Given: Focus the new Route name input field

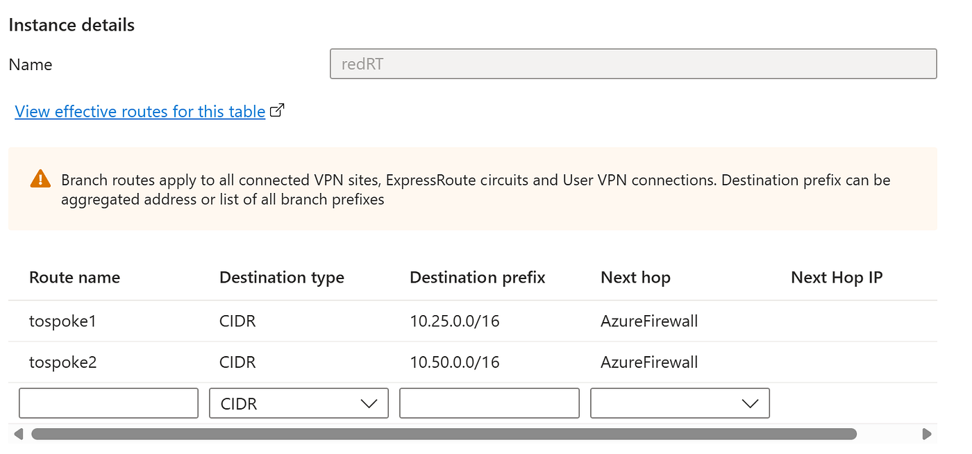Looking at the screenshot, I should pyautogui.click(x=108, y=403).
